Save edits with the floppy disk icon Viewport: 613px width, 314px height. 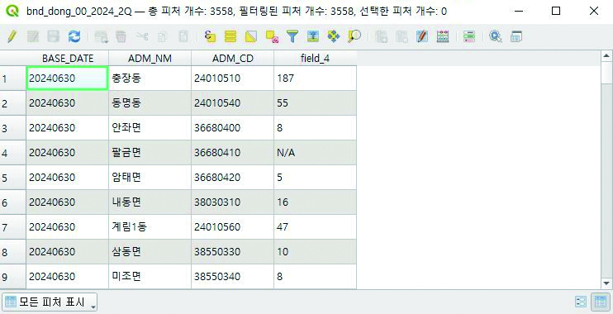tap(53, 36)
